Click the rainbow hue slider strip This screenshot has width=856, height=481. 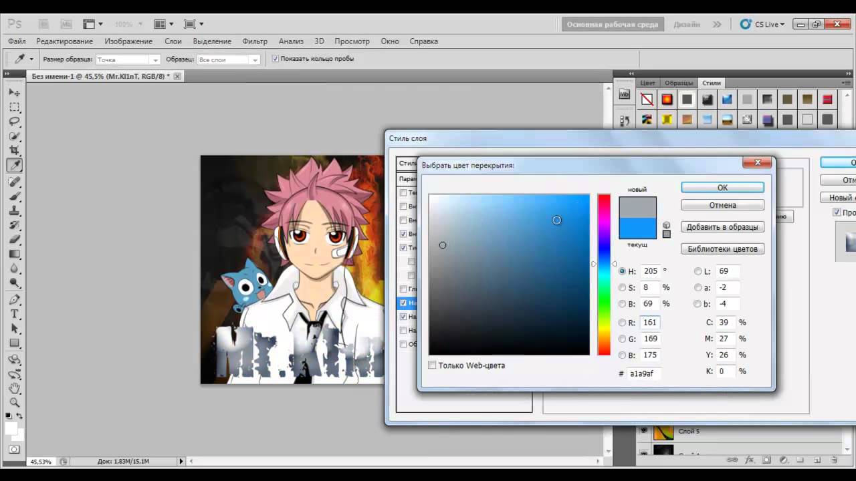point(604,275)
